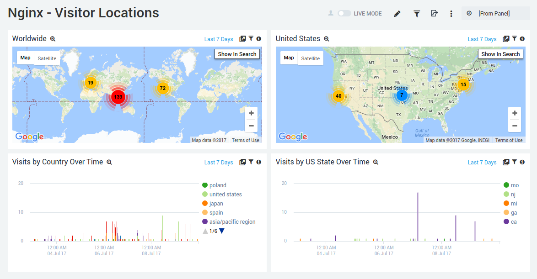Zoom in on the Worldwide map
The image size is (537, 279).
pyautogui.click(x=251, y=113)
